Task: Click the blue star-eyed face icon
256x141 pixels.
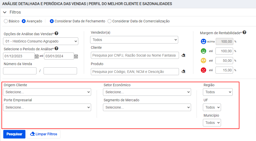Action: (x=203, y=41)
